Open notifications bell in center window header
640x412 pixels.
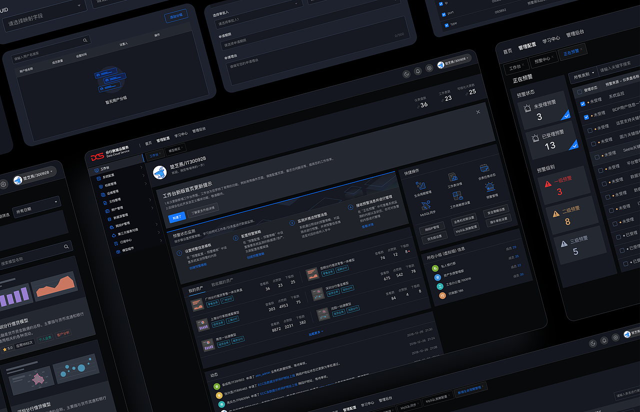(418, 71)
